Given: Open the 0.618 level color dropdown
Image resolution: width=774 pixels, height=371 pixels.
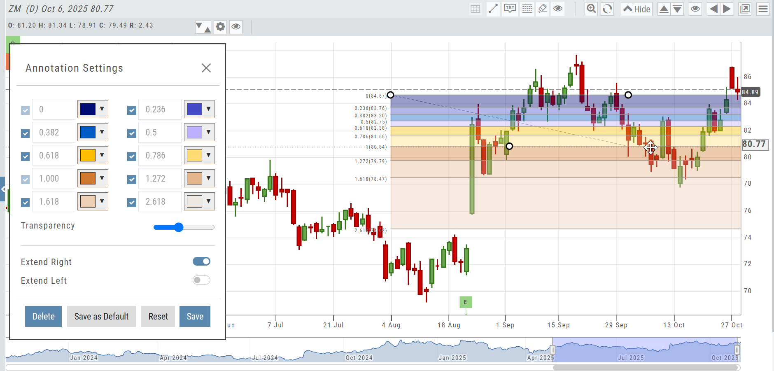Looking at the screenshot, I should [93, 155].
